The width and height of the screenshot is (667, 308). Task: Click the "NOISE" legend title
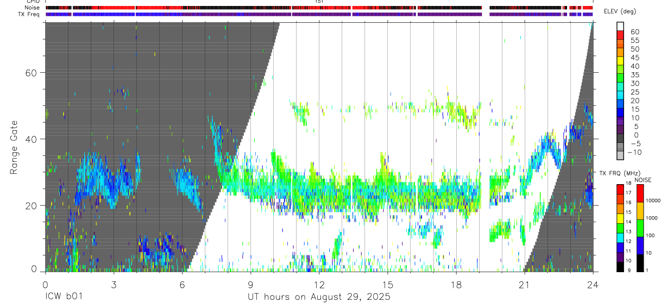click(x=643, y=180)
